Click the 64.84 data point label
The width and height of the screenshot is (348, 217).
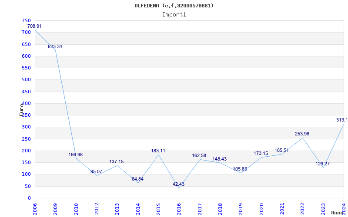pos(137,179)
